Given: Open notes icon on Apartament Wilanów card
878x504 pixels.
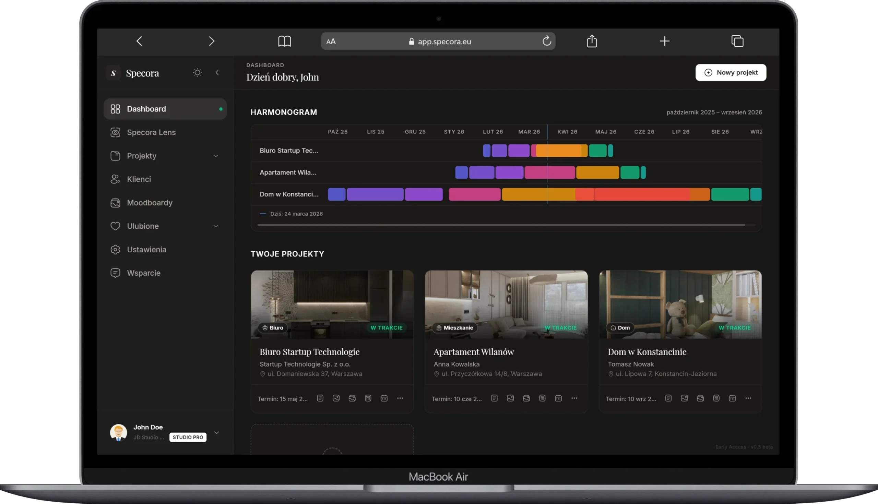Looking at the screenshot, I should [x=495, y=398].
